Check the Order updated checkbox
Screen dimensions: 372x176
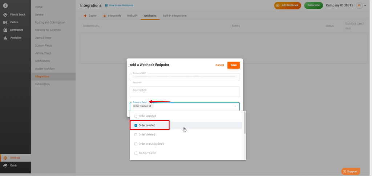pyautogui.click(x=136, y=116)
